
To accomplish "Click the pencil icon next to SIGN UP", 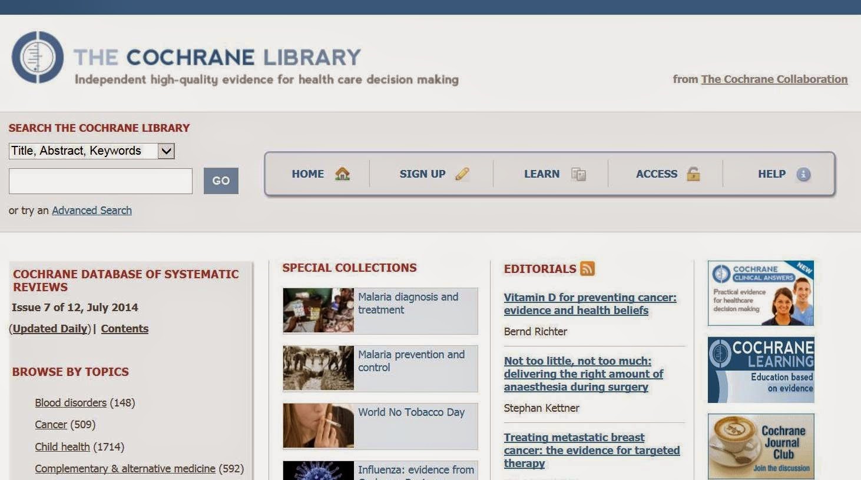I will coord(462,174).
